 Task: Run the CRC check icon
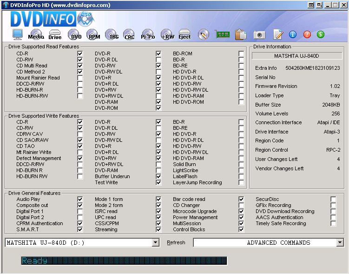pyautogui.click(x=129, y=34)
